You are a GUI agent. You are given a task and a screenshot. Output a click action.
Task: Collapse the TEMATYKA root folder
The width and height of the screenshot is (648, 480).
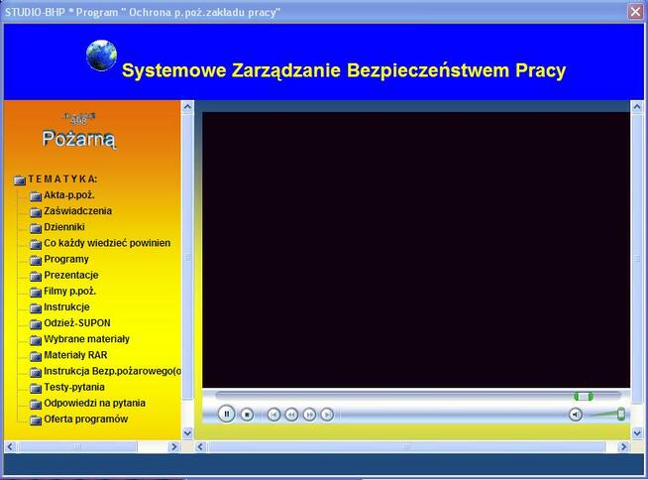(19, 180)
